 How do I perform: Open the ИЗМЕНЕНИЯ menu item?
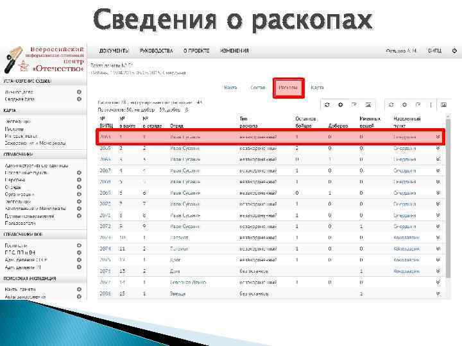(x=235, y=51)
